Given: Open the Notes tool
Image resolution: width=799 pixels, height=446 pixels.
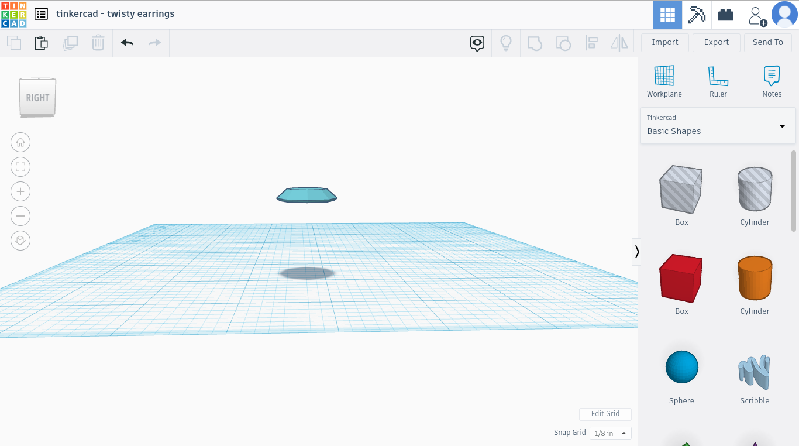Looking at the screenshot, I should (772, 81).
